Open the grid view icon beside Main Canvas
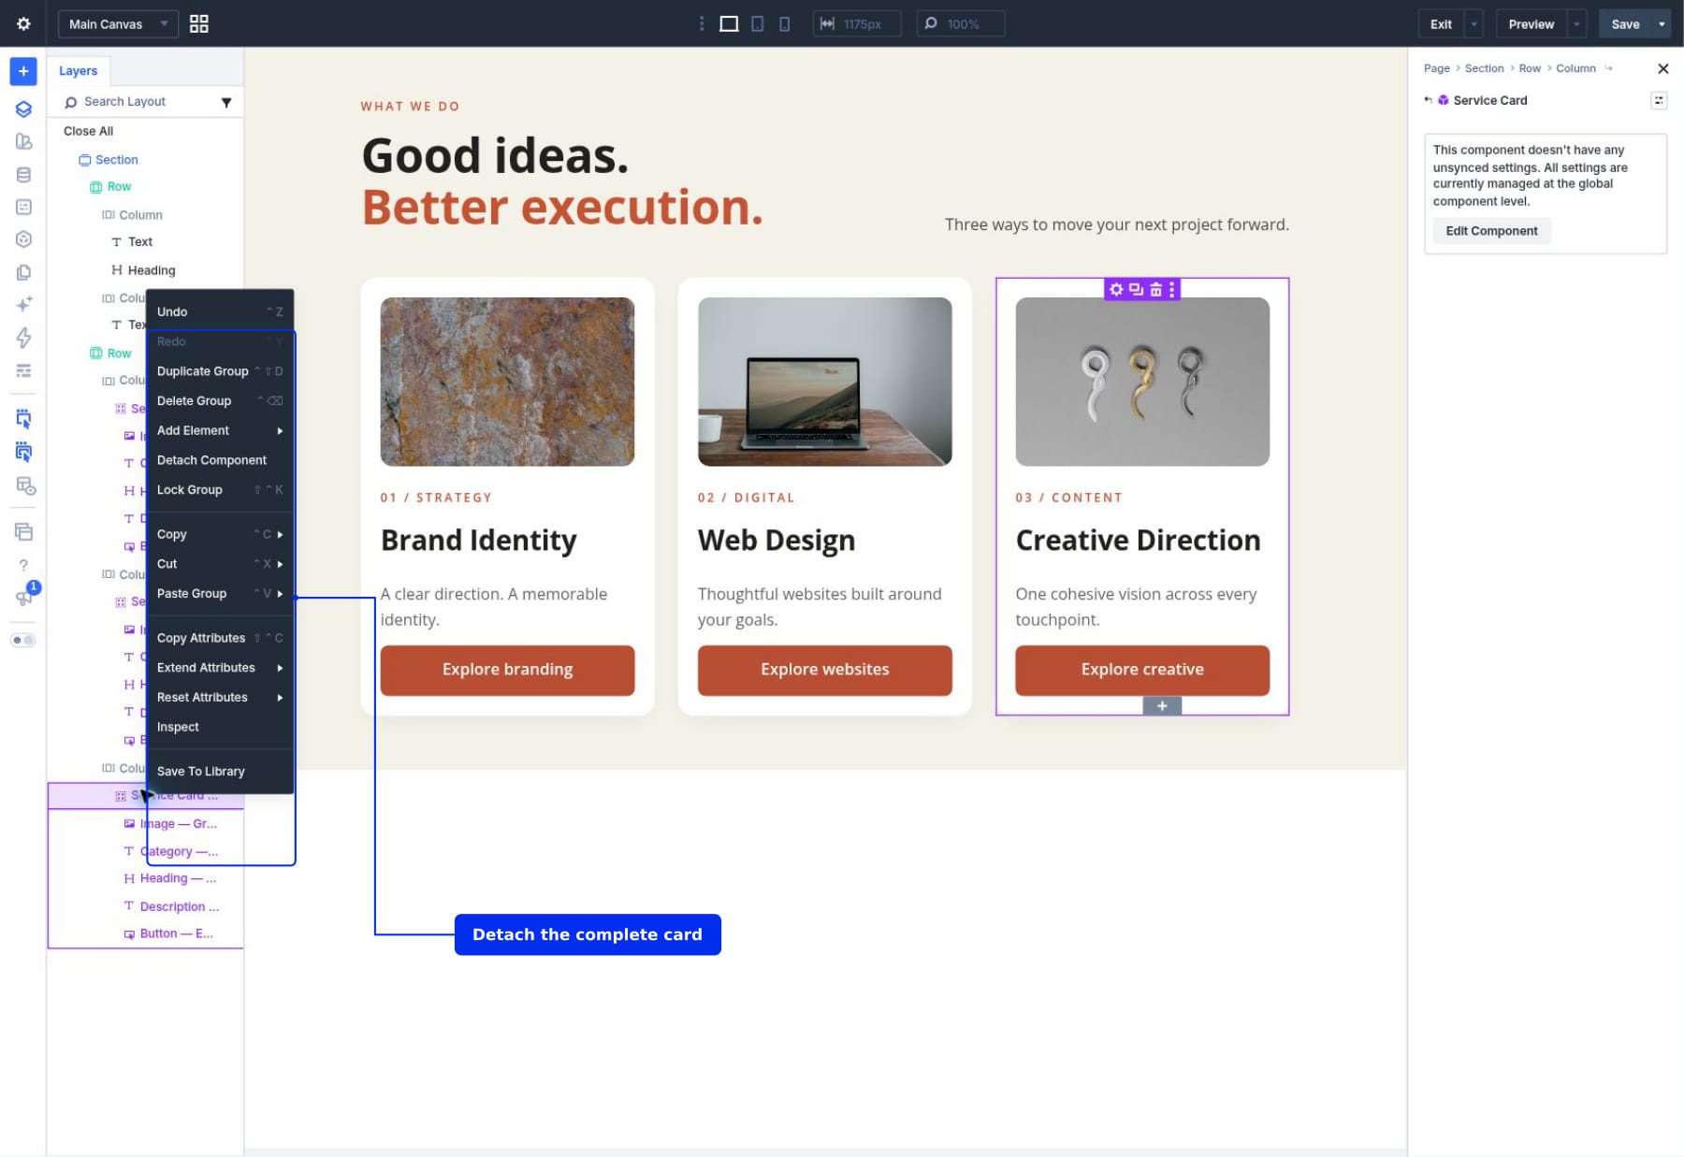 coord(199,23)
